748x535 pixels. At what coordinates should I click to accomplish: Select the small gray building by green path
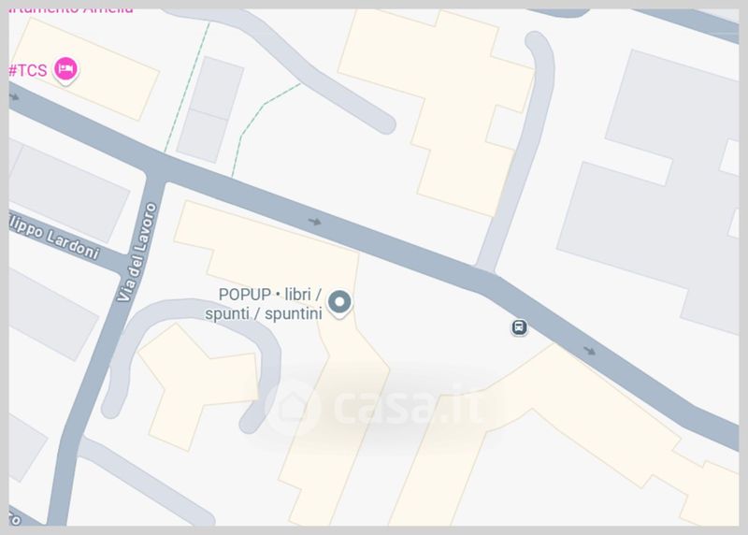tap(210, 109)
